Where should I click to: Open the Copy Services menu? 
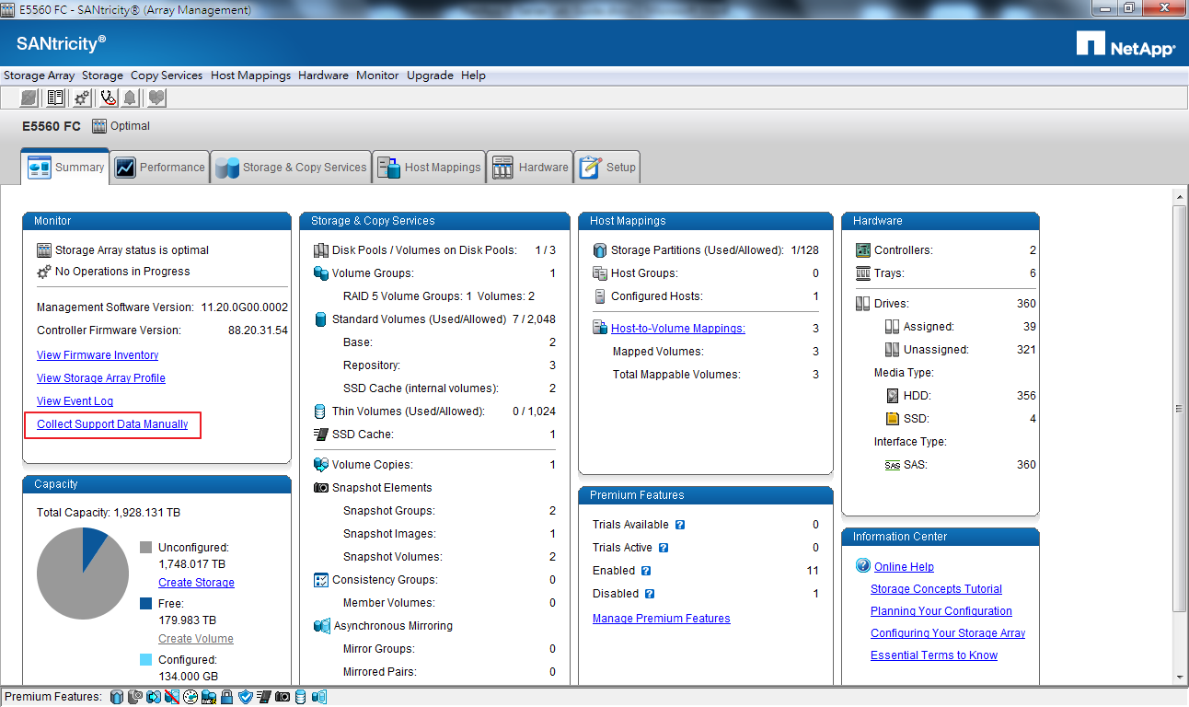click(x=167, y=75)
